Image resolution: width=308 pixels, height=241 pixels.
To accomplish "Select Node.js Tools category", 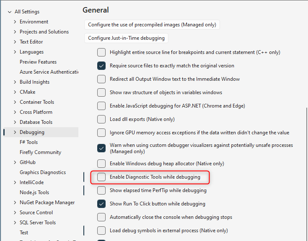I will pos(34,192).
